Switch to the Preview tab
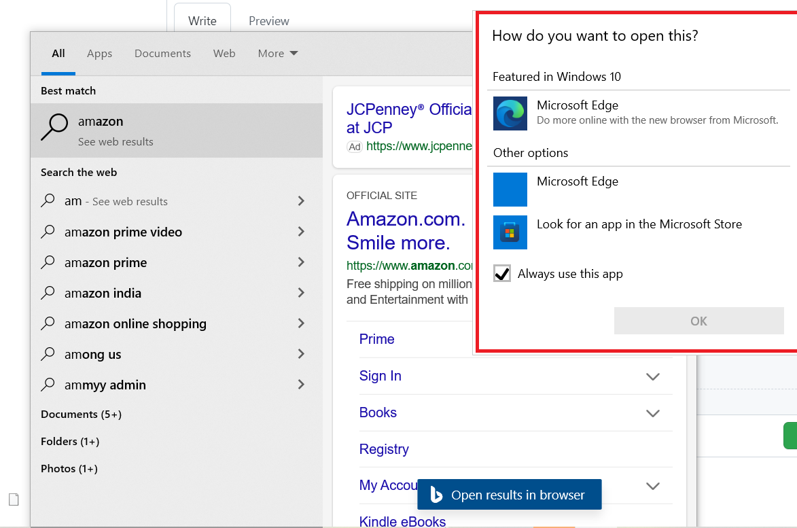The image size is (797, 528). (x=268, y=21)
